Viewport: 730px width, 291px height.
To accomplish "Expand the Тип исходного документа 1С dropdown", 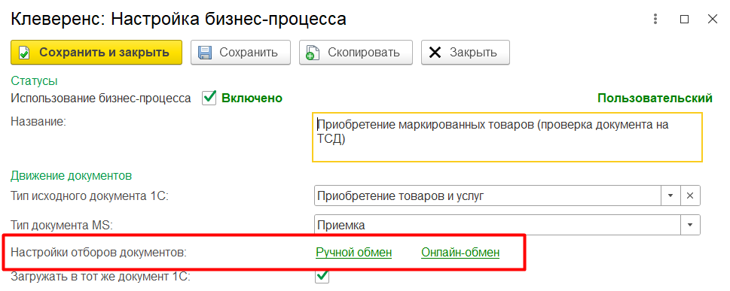I will click(670, 196).
